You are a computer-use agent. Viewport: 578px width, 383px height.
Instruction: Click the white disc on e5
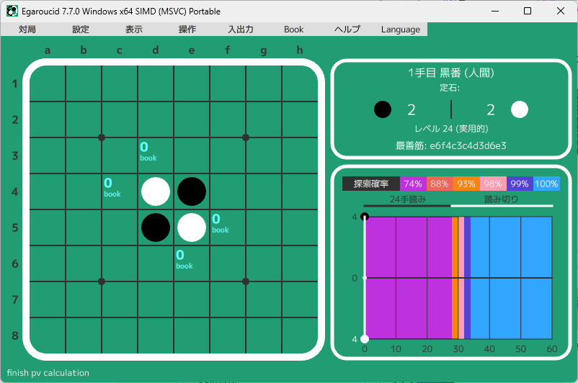pos(192,227)
